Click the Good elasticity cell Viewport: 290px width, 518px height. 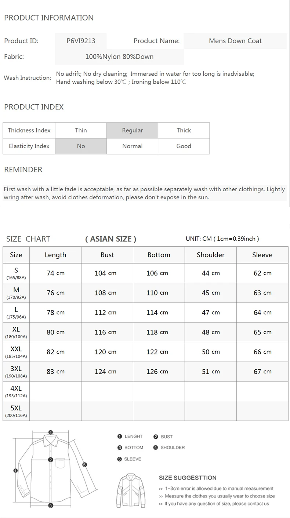tap(184, 146)
